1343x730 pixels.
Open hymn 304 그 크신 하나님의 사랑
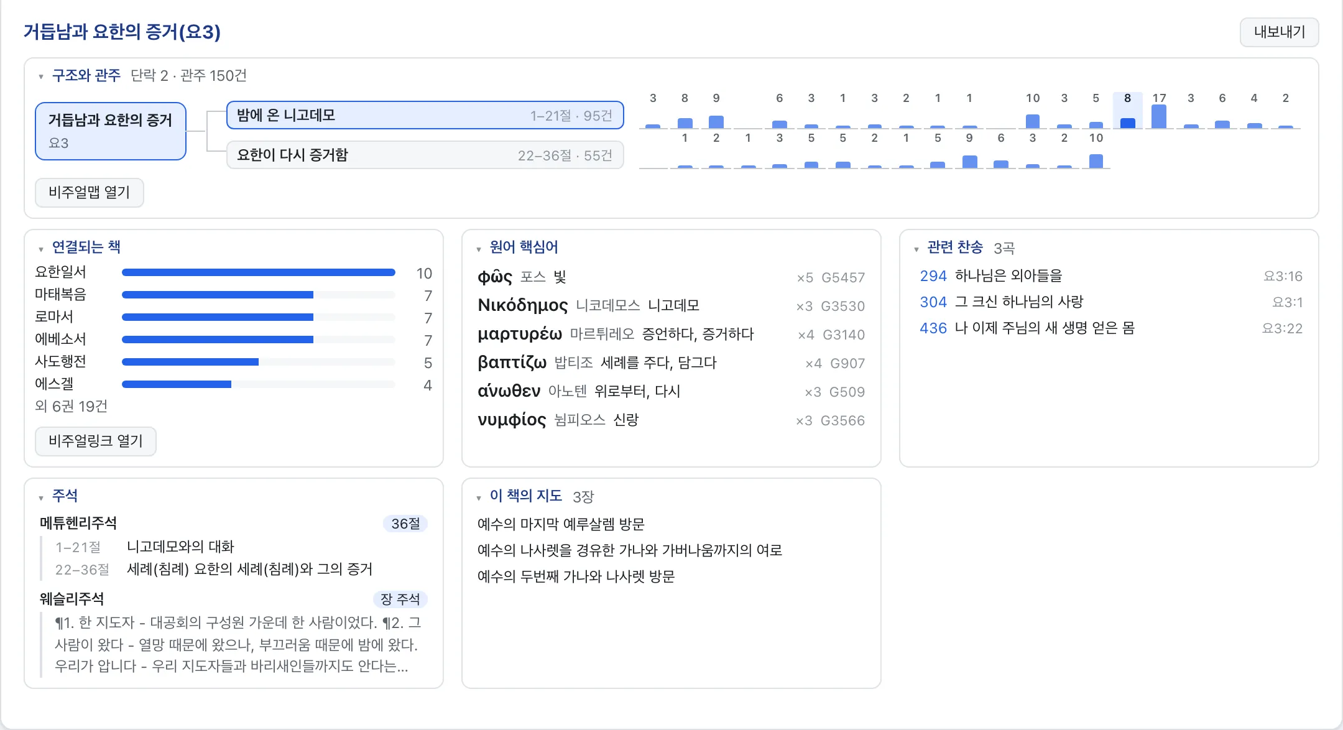click(1110, 302)
